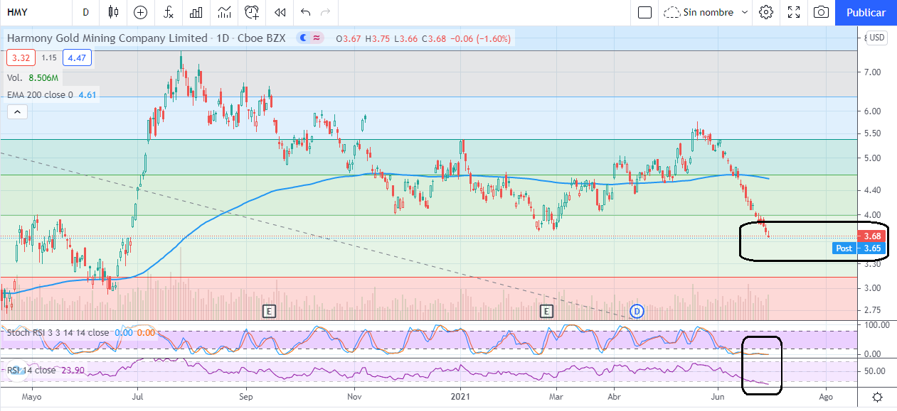Click the pink approximate data status icon

tap(317, 38)
